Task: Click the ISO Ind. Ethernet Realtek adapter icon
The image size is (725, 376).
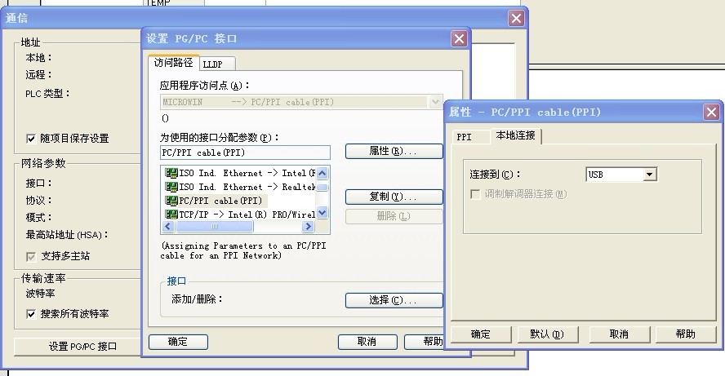Action: 171,187
